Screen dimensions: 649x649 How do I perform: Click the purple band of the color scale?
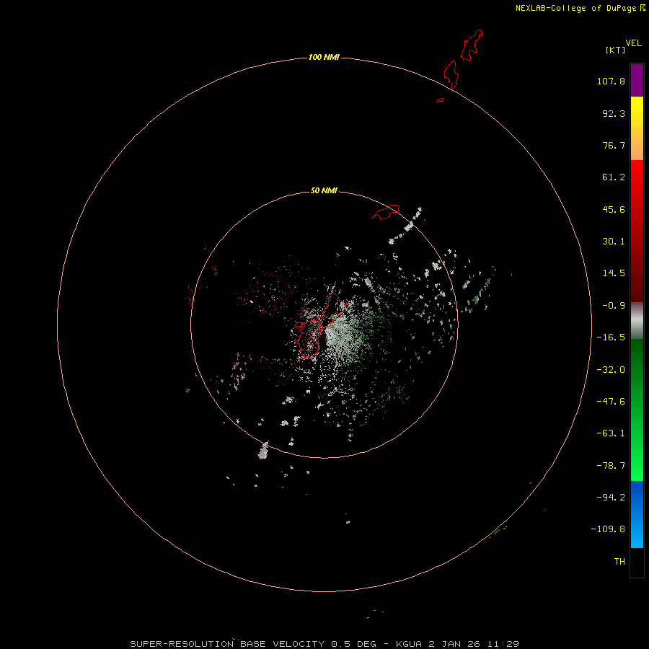(637, 80)
